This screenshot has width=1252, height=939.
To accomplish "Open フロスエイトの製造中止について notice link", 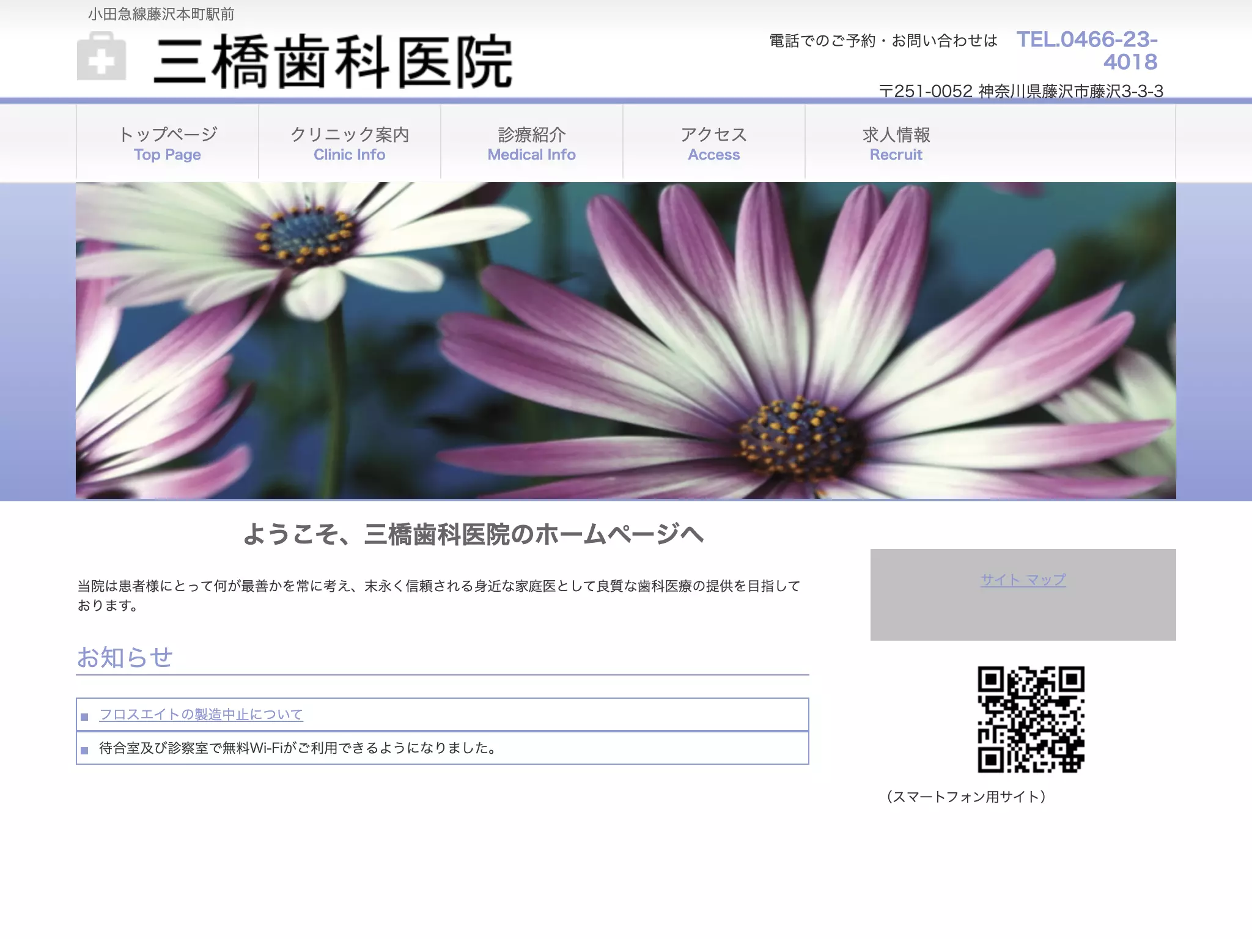I will (x=201, y=714).
